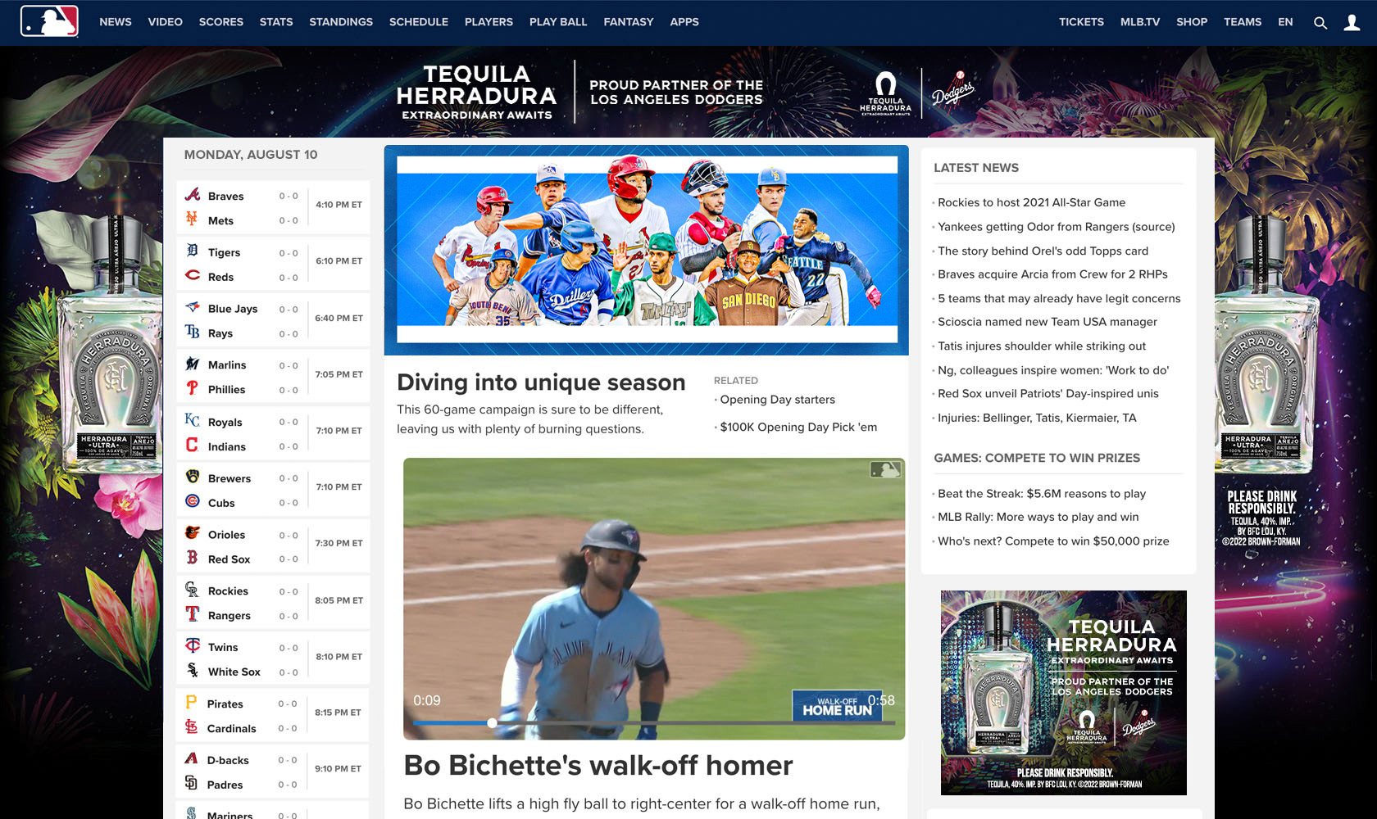Open the TEAMS menu in header
The image size is (1377, 819).
[1243, 22]
